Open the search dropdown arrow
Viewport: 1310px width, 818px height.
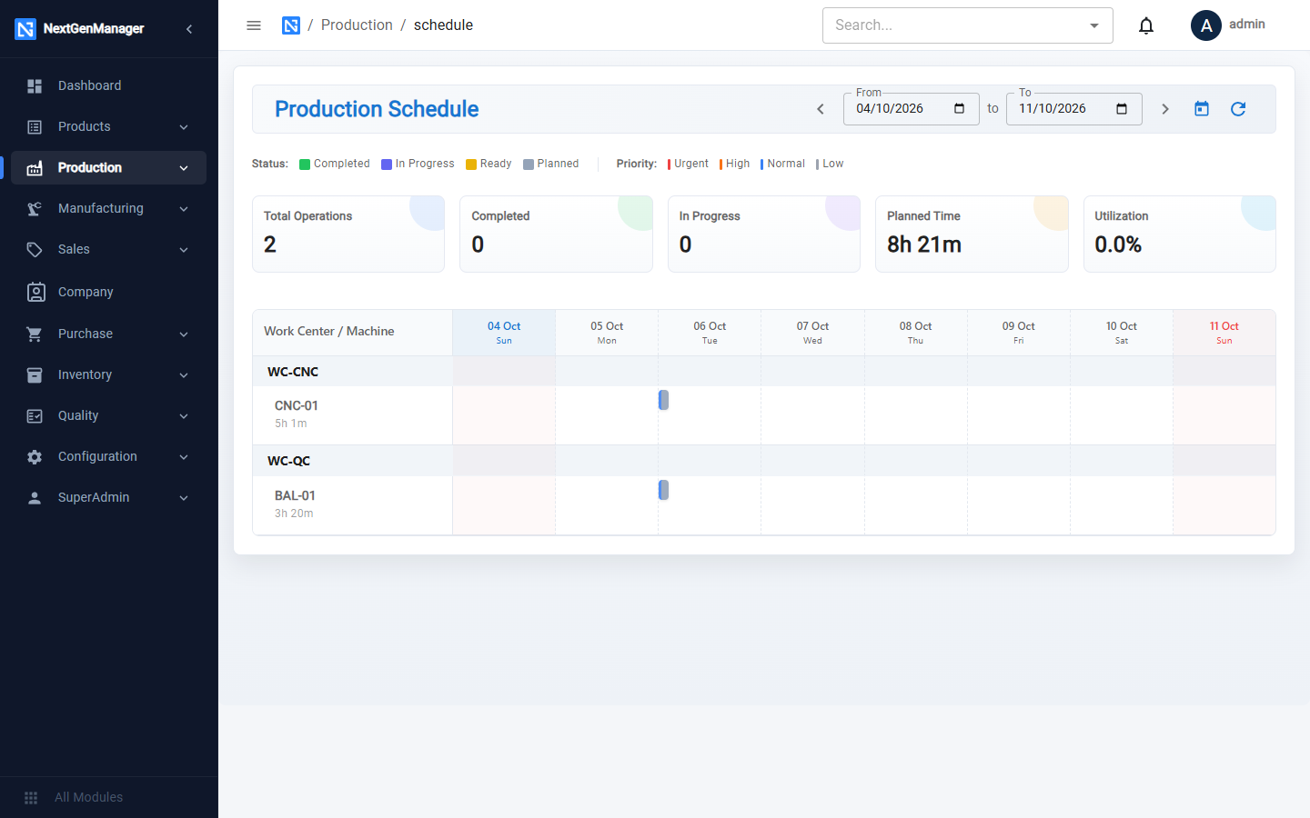1094,25
